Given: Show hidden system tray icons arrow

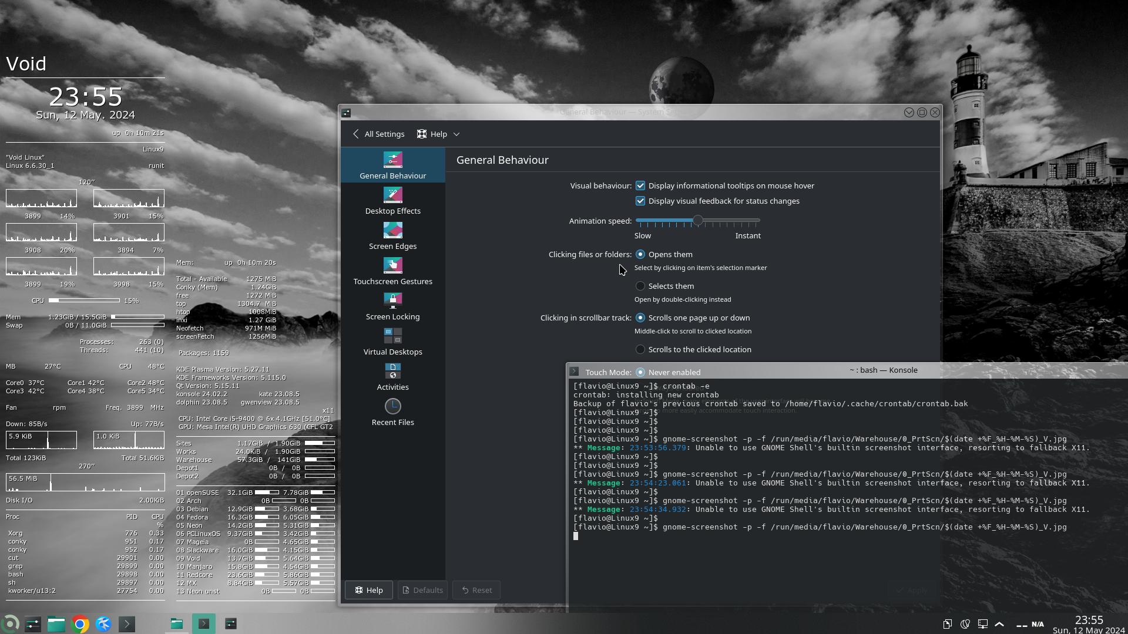Looking at the screenshot, I should (999, 624).
